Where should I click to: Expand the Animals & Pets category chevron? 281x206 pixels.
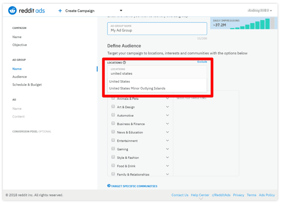(167, 98)
